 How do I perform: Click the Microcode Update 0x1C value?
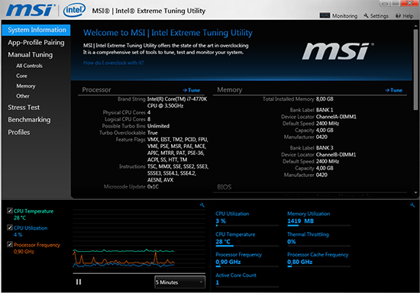[153, 186]
